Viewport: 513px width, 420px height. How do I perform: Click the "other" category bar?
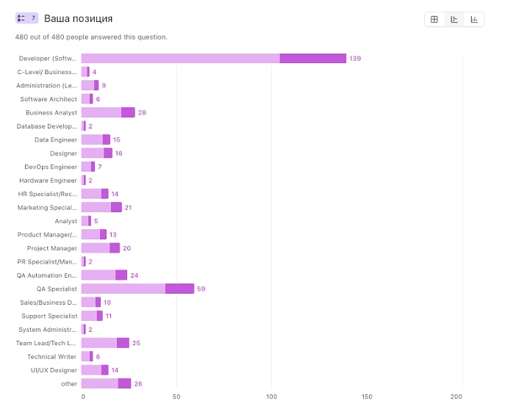click(x=106, y=383)
